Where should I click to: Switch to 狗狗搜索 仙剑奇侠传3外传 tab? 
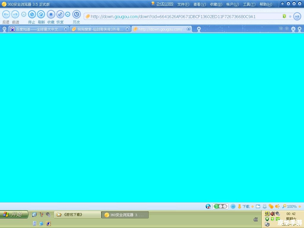100,29
